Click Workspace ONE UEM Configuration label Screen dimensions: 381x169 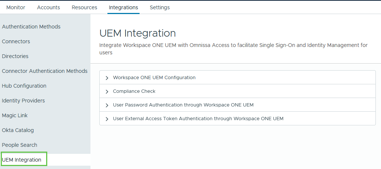[x=154, y=77]
